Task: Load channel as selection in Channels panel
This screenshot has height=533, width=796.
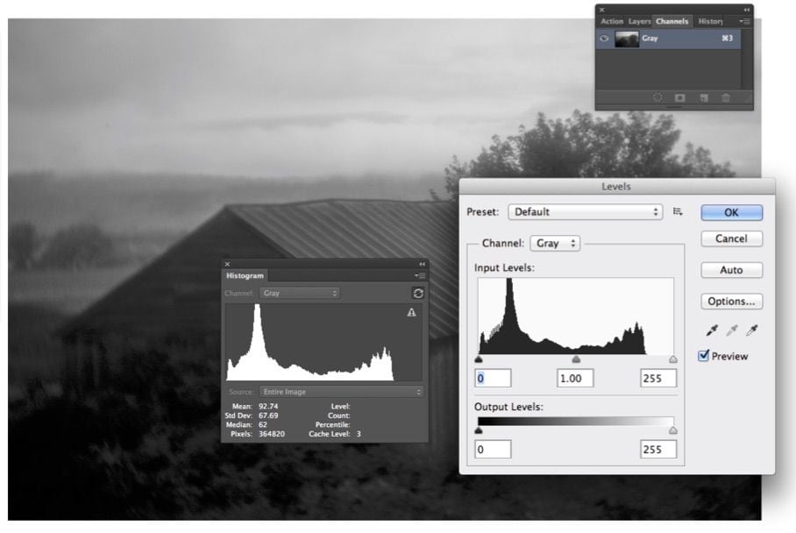Action: tap(657, 98)
